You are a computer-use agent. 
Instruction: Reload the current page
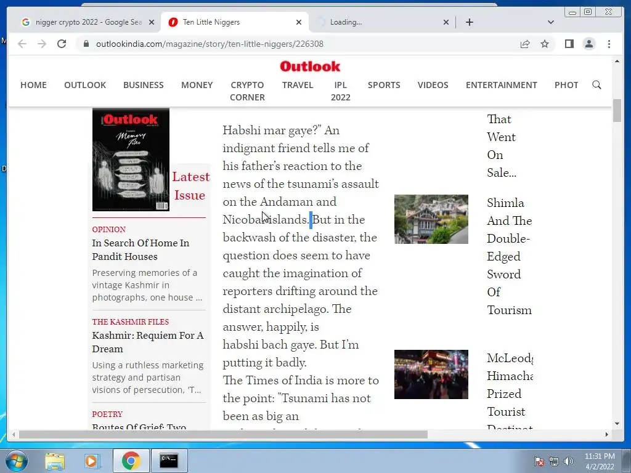pos(62,44)
